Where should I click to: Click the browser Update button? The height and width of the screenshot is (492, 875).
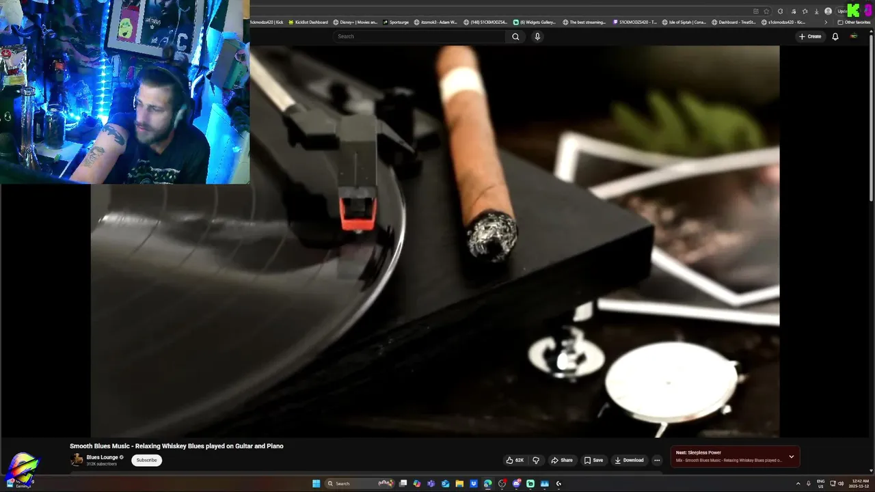[x=842, y=11]
